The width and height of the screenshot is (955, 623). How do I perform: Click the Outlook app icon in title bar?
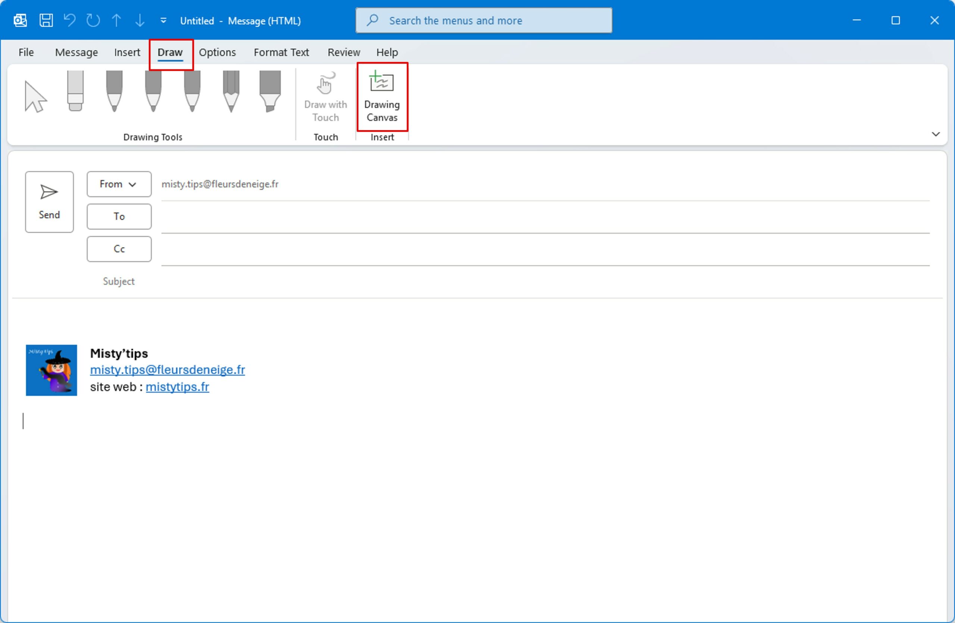20,20
